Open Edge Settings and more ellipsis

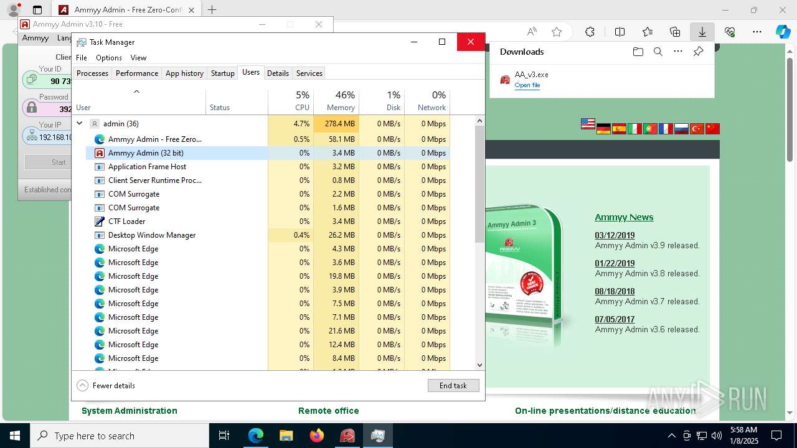click(757, 32)
